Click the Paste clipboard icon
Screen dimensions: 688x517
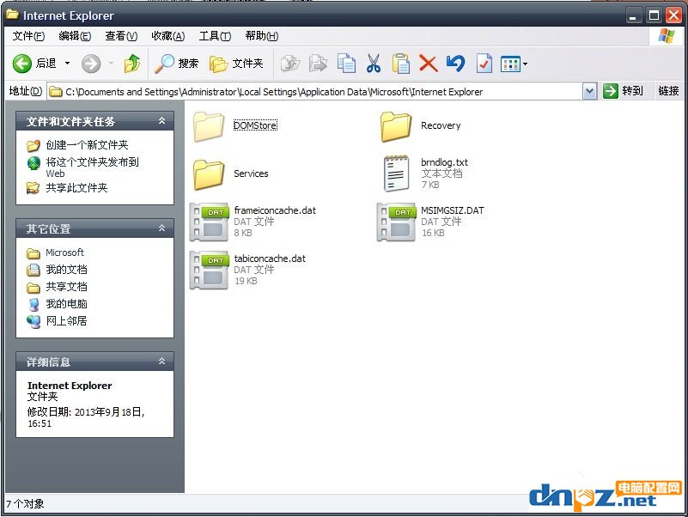400,64
